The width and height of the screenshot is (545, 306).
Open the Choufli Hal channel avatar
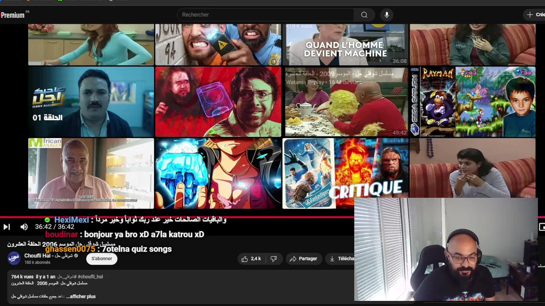pos(14,258)
